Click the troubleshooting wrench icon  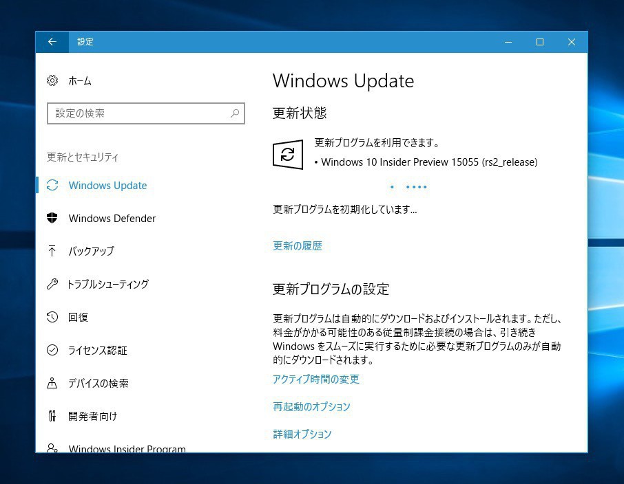(x=52, y=284)
